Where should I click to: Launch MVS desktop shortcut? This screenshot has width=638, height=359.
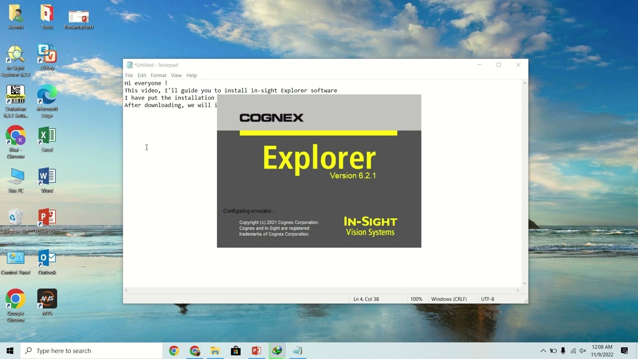[47, 303]
